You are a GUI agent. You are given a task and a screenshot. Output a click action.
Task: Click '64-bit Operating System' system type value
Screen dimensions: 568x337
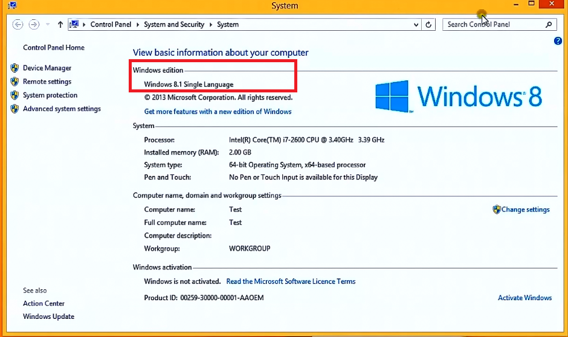pos(265,165)
